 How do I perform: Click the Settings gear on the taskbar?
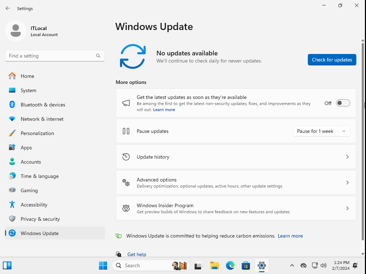click(262, 265)
